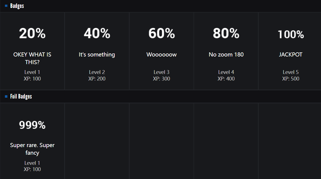Click blue square beside Foil Badges heading

(6, 96)
